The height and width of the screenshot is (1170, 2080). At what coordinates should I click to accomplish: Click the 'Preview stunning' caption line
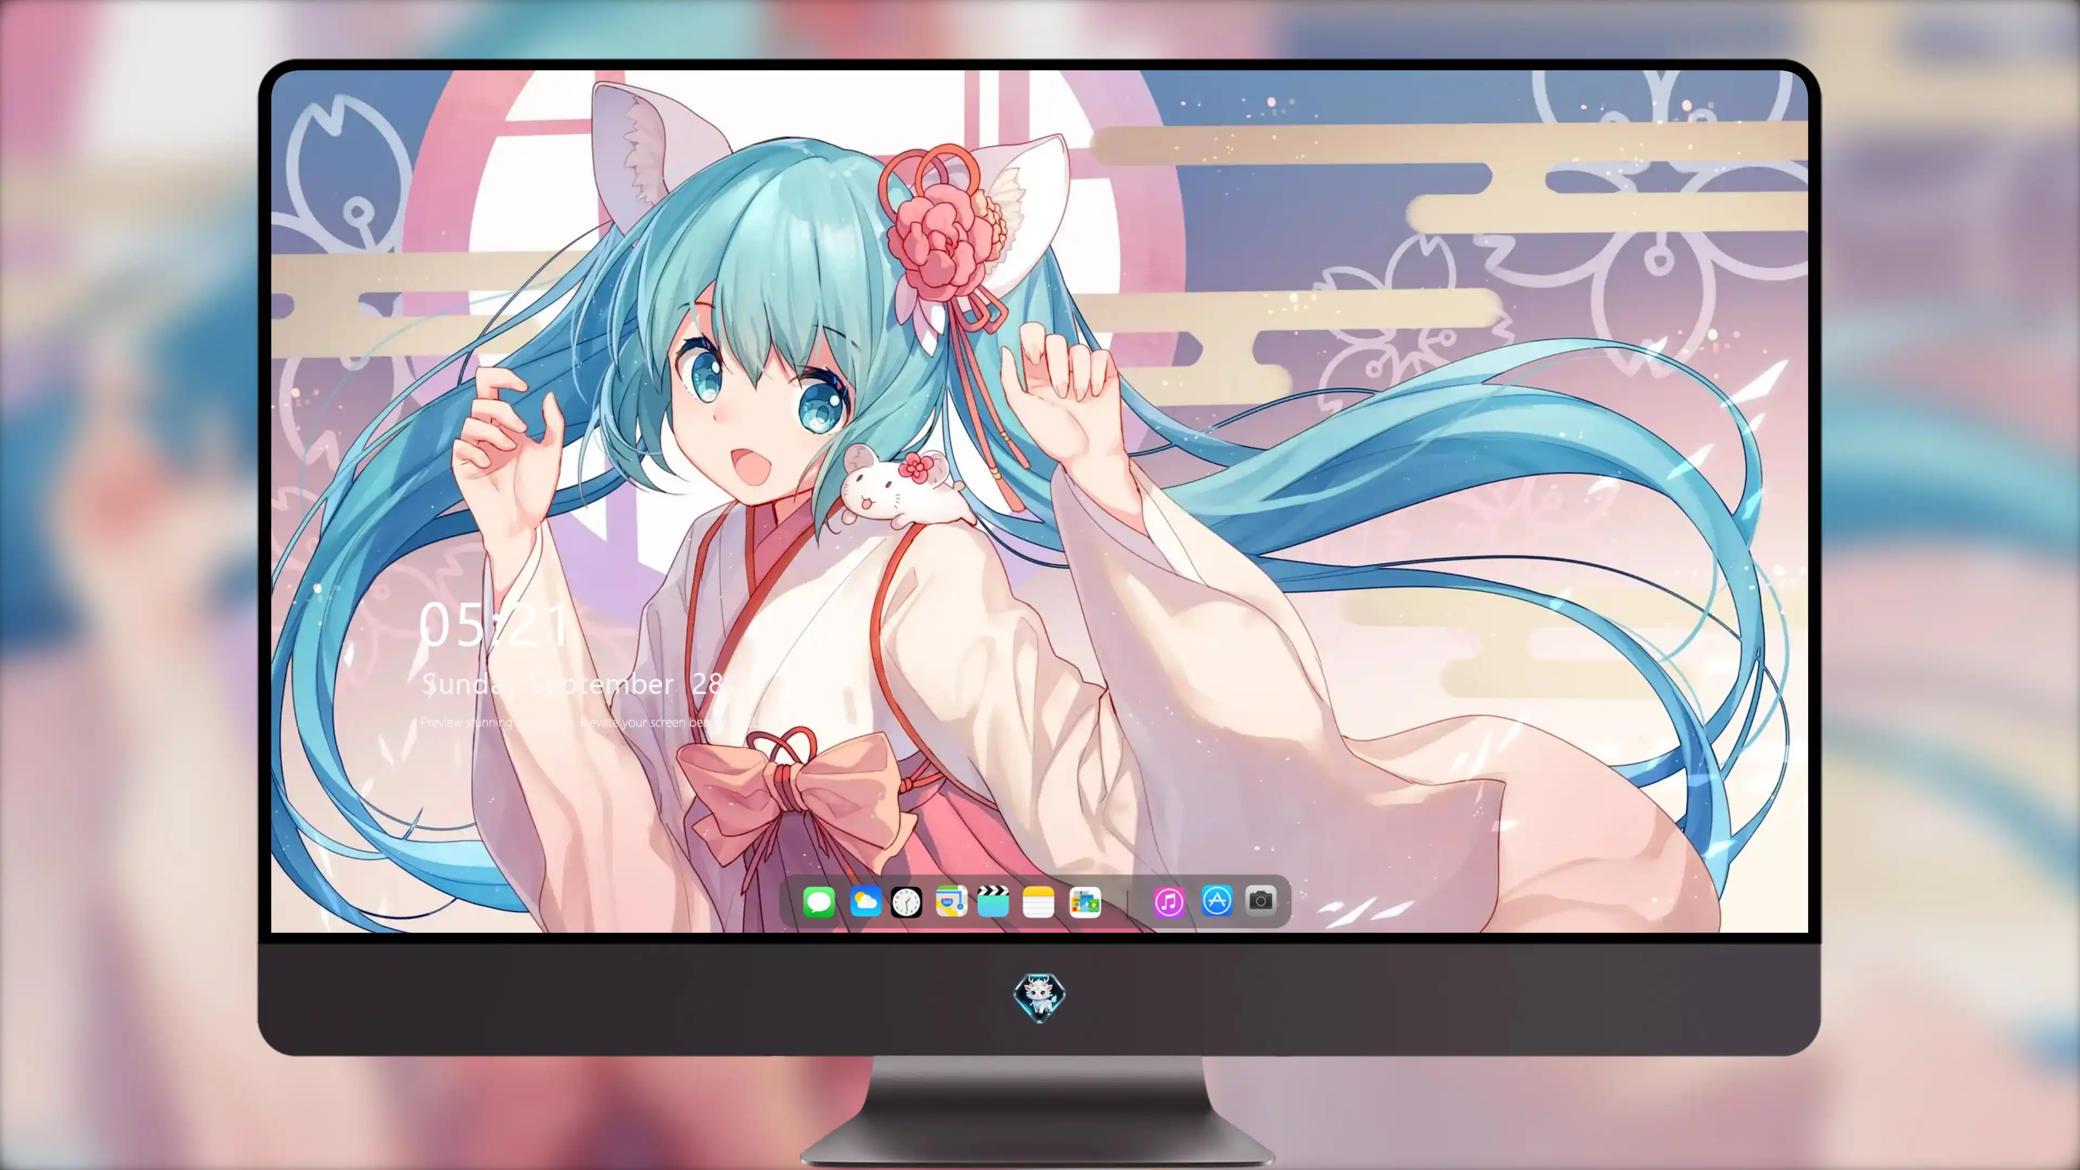[589, 722]
